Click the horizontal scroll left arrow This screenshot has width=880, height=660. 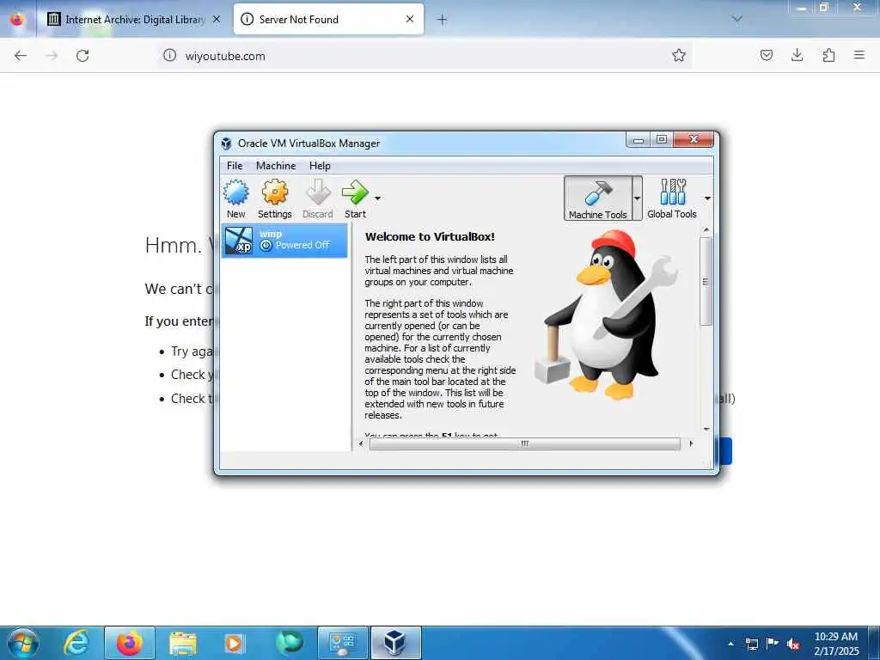click(x=361, y=443)
